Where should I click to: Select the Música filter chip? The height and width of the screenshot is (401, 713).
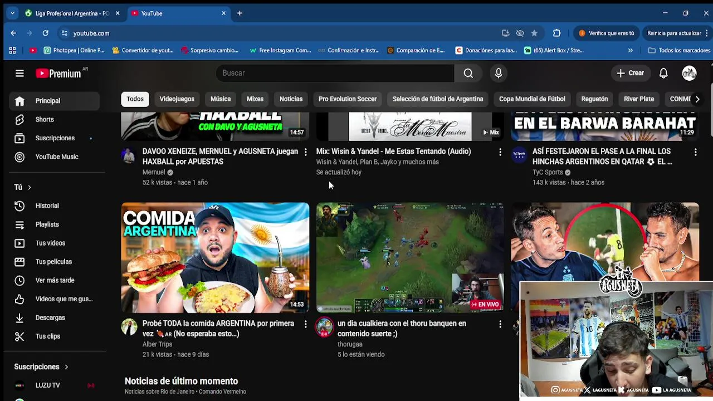click(x=221, y=99)
